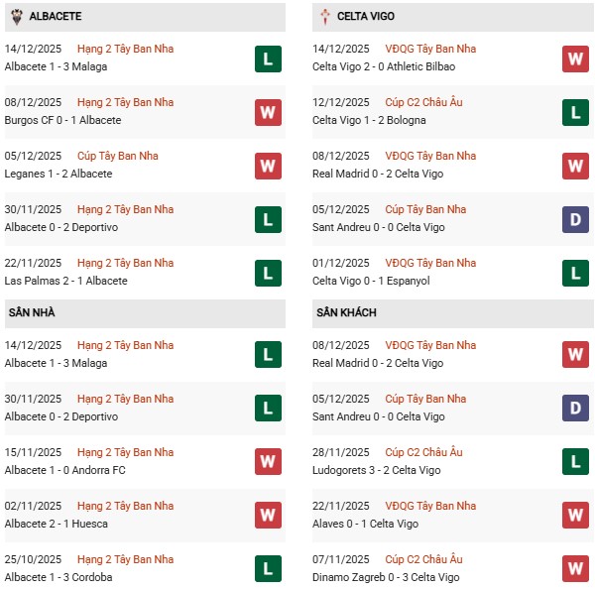Click the W badge for Burgos CF 0-1 Albacete
Image resolution: width=595 pixels, height=590 pixels.
click(x=267, y=112)
